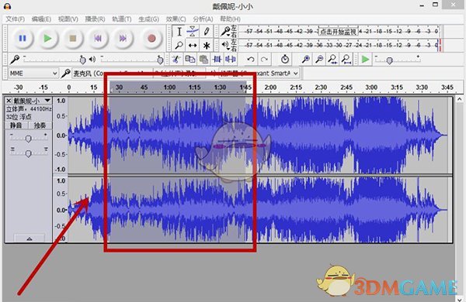Screen dimensions: 466x302
Task: Skip to start of track
Action: click(98, 38)
